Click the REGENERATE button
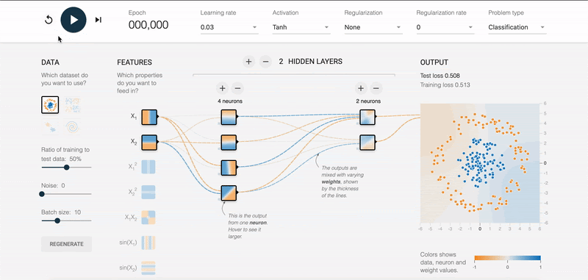The height and width of the screenshot is (280, 588). coord(66,244)
